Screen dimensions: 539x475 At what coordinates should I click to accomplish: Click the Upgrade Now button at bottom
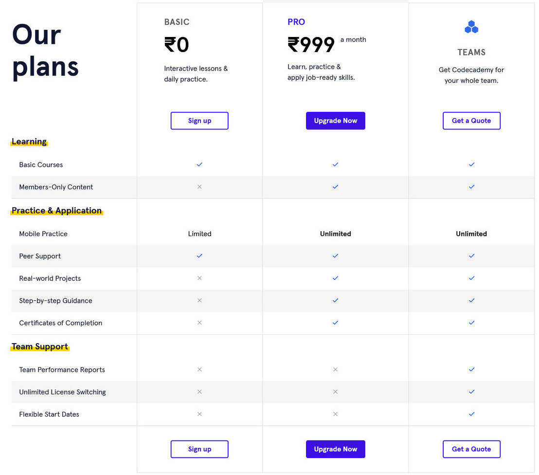pyautogui.click(x=335, y=449)
